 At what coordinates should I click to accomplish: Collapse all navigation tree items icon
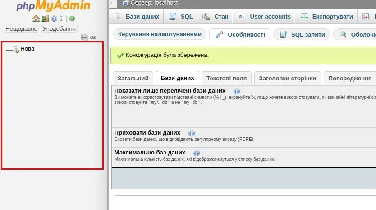point(85,37)
